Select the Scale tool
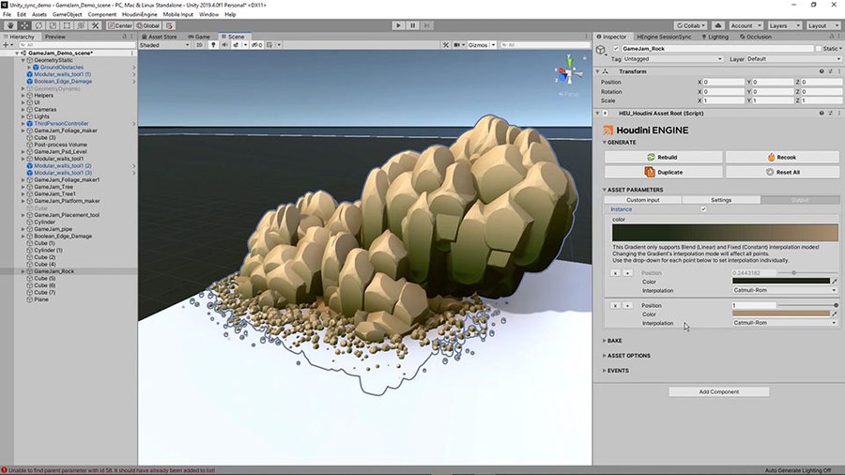This screenshot has height=475, width=845. (53, 25)
